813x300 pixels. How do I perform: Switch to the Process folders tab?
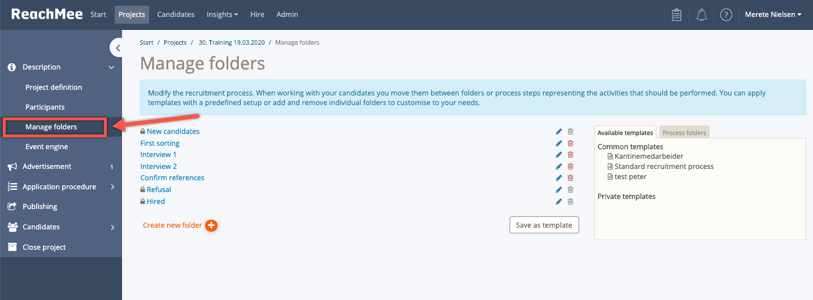click(684, 133)
